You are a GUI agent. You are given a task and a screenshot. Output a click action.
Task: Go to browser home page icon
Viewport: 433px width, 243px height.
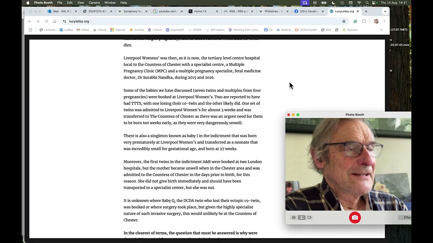pos(54,21)
